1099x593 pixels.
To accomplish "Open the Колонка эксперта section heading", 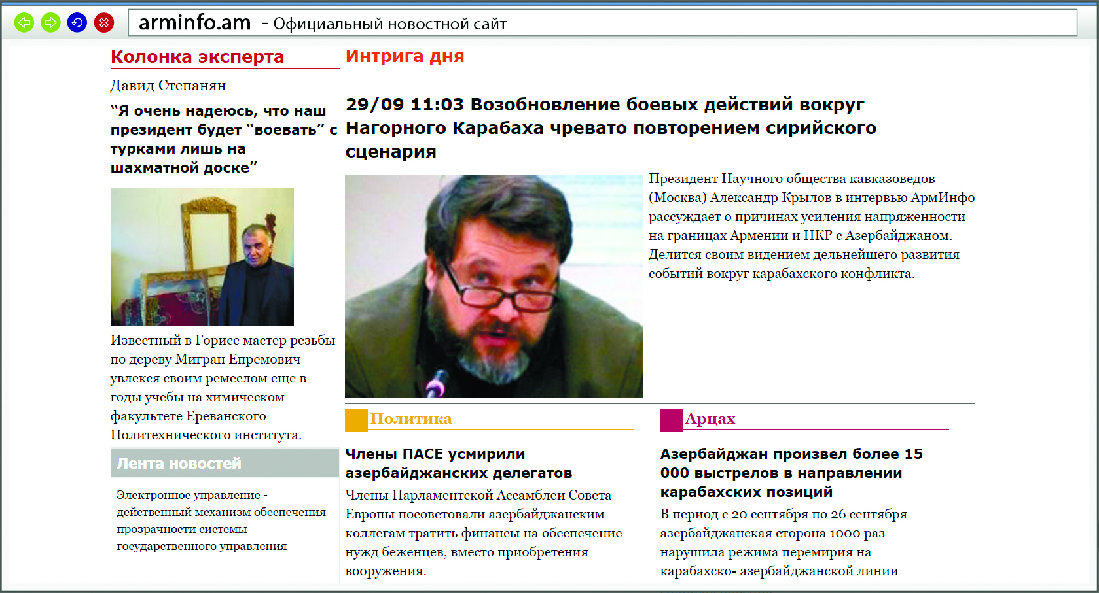I will pyautogui.click(x=197, y=57).
